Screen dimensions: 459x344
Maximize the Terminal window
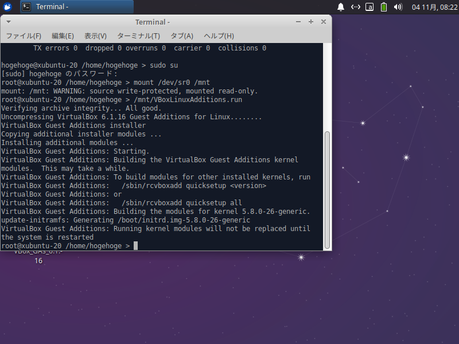tap(311, 22)
